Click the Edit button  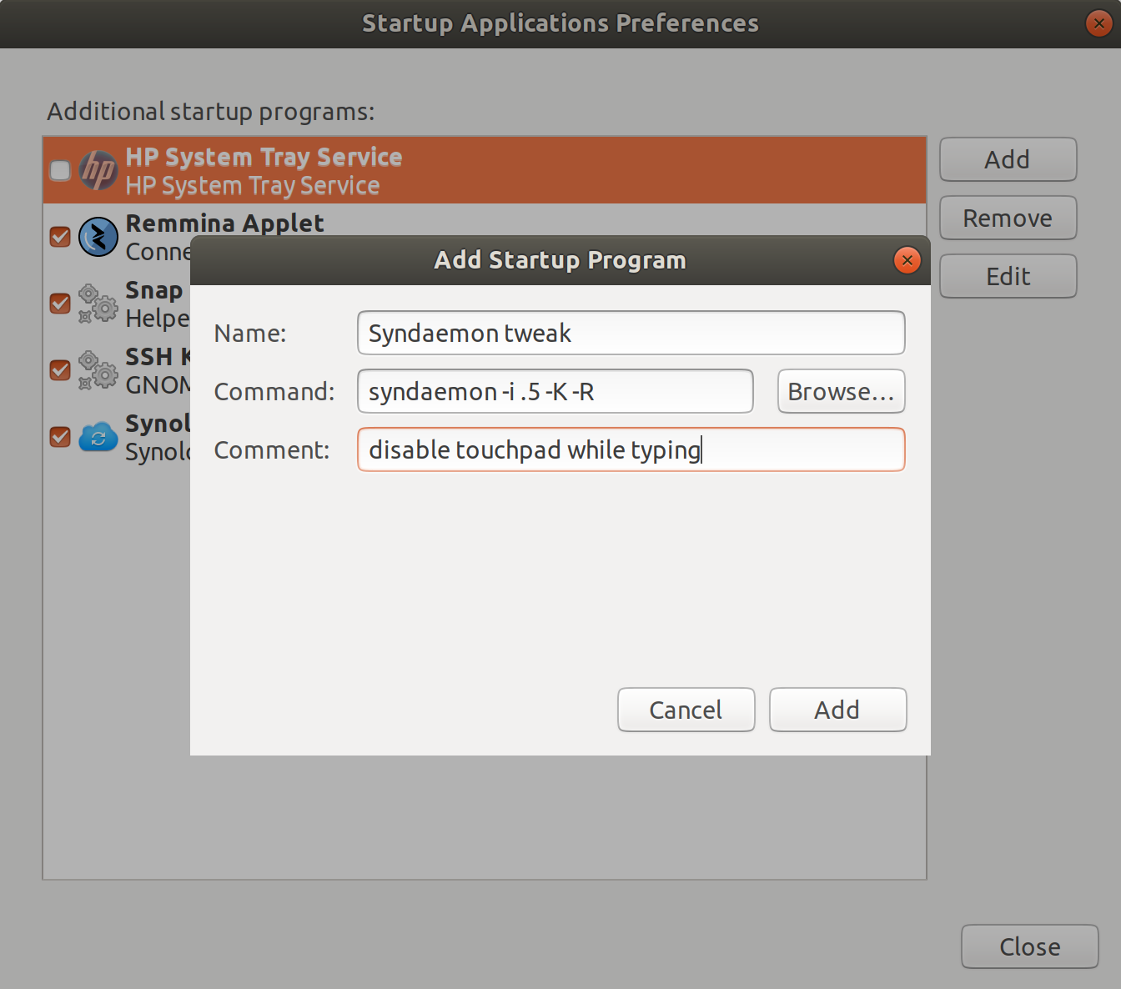(1008, 276)
